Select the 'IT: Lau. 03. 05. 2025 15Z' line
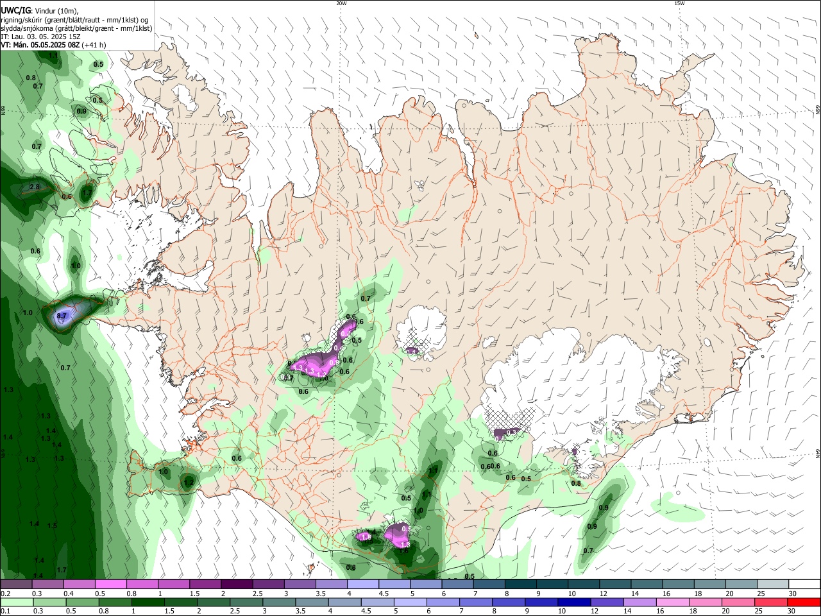Screen dimensions: 821x616 40,37
